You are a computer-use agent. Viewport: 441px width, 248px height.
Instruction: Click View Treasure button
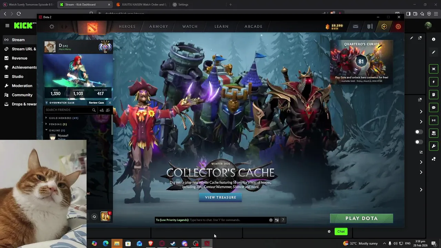pyautogui.click(x=220, y=197)
